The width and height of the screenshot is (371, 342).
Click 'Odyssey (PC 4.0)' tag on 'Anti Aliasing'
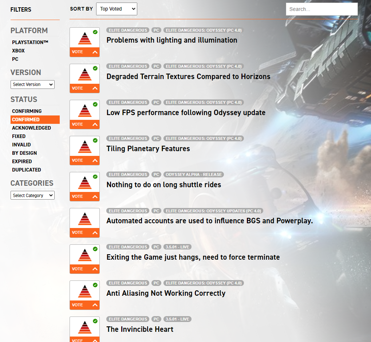(204, 283)
